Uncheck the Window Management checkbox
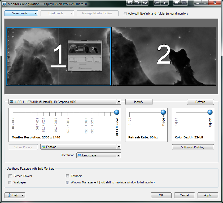This screenshot has width=223, height=203. (68, 182)
